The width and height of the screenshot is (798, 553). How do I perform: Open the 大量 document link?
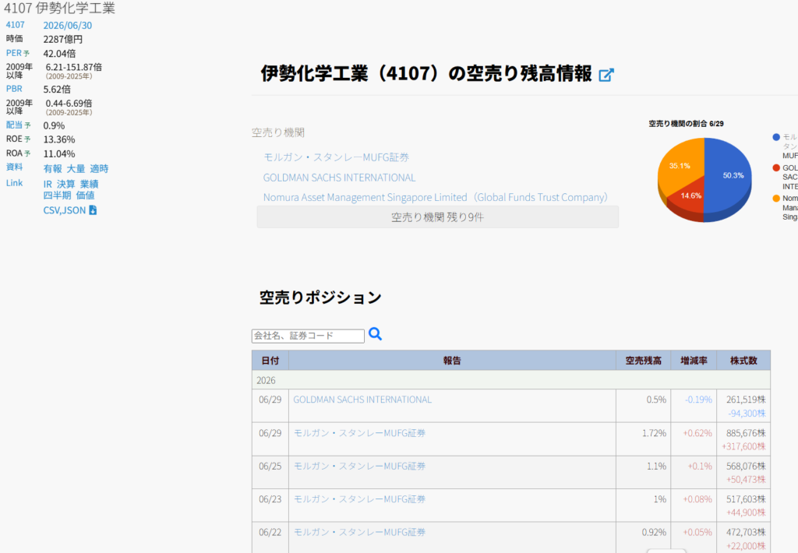76,168
